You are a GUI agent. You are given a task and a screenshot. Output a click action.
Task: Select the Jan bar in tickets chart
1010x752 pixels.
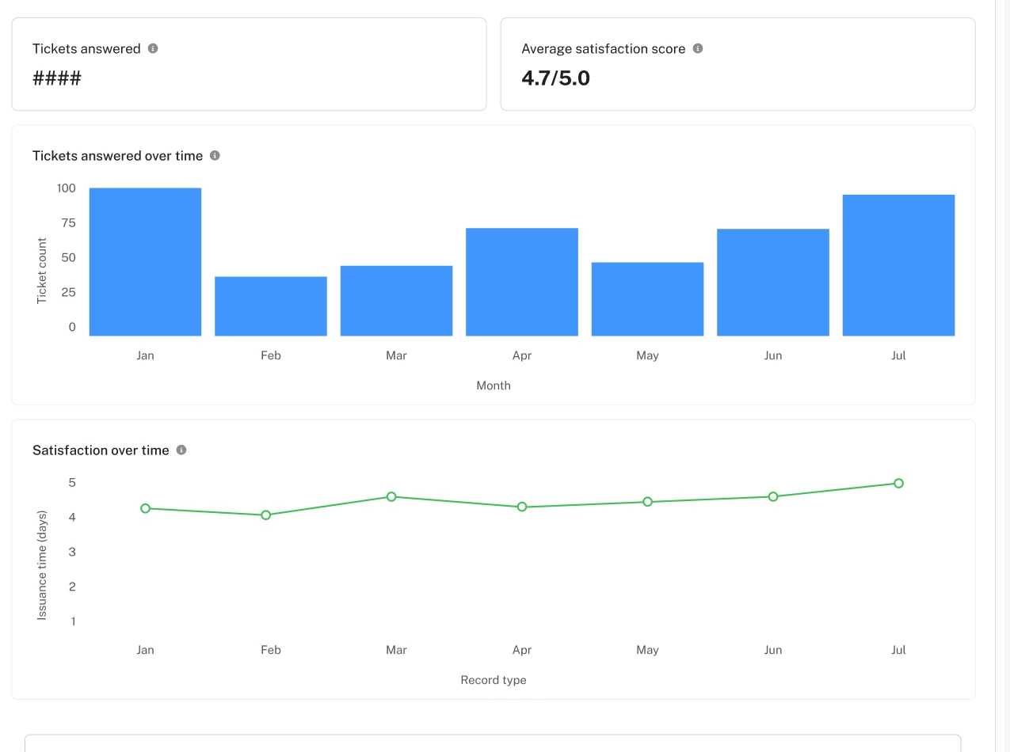click(145, 262)
